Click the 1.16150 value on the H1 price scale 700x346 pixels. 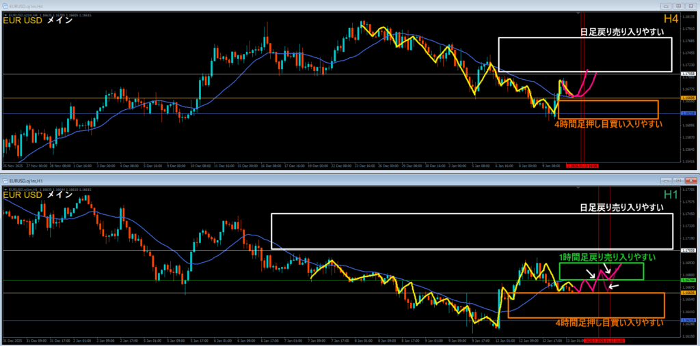[688, 336]
